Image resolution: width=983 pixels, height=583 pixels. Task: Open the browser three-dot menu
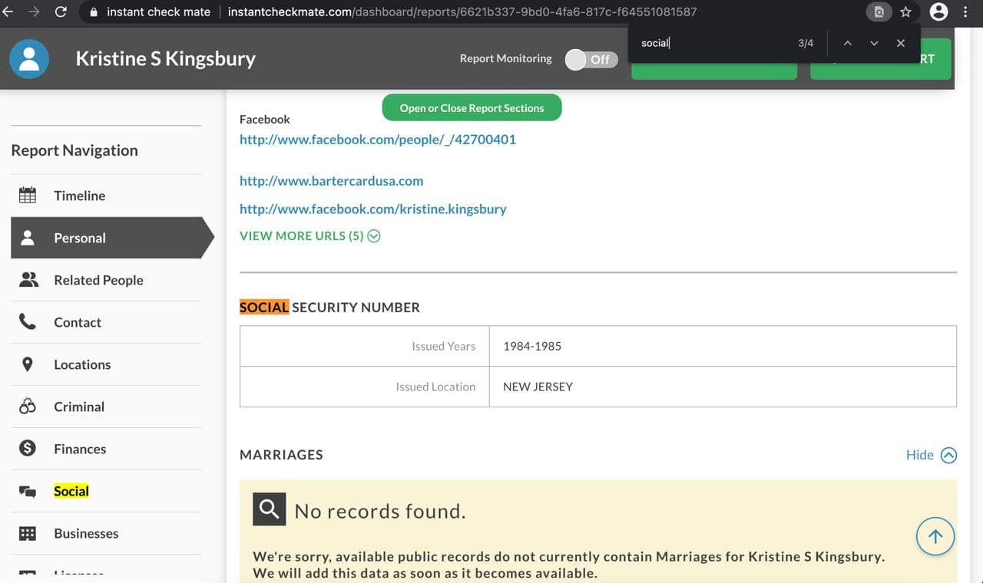click(965, 12)
